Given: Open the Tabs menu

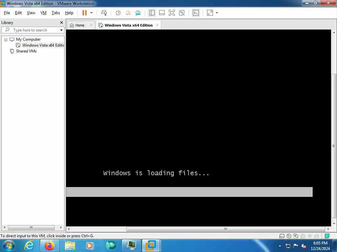Looking at the screenshot, I should 56,13.
